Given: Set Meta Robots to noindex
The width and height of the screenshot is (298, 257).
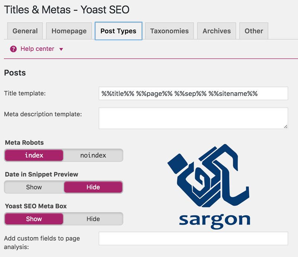Looking at the screenshot, I should [x=93, y=155].
